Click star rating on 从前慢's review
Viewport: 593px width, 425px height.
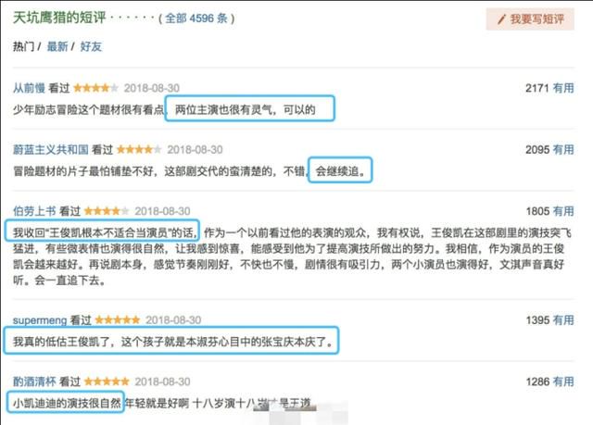point(95,88)
